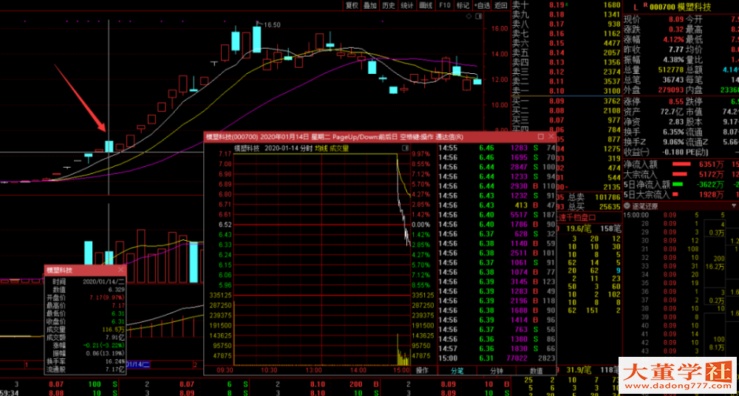
Task: Click the 标记 mark button
Action: (x=463, y=5)
